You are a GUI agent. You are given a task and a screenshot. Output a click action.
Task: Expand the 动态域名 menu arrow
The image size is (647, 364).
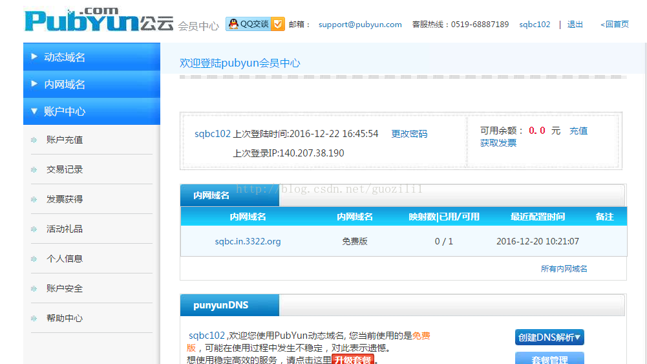coord(34,56)
